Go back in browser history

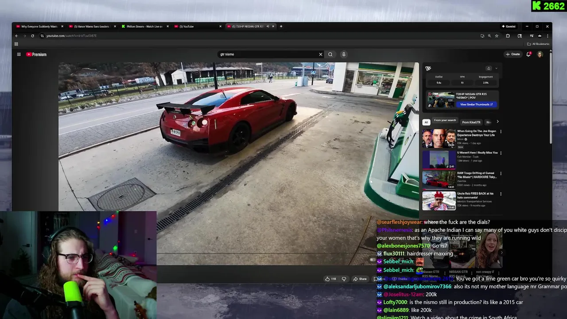point(16,36)
